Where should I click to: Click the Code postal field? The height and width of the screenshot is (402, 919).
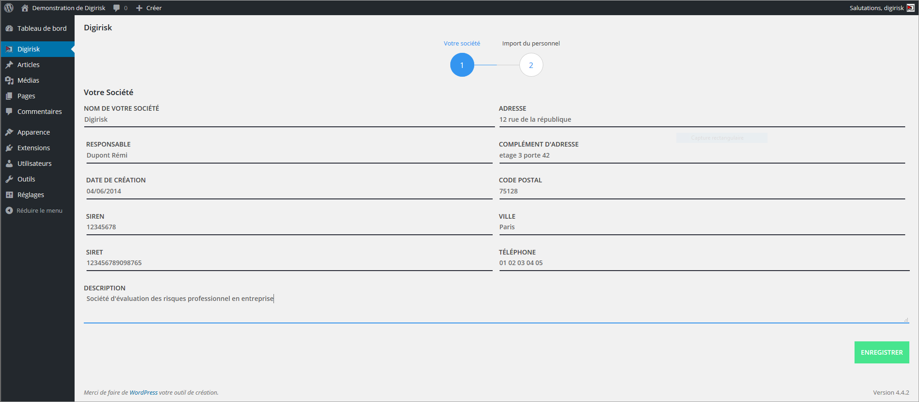tap(702, 191)
